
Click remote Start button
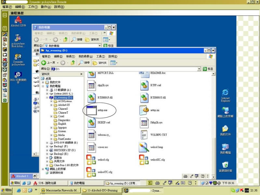tap(15, 183)
